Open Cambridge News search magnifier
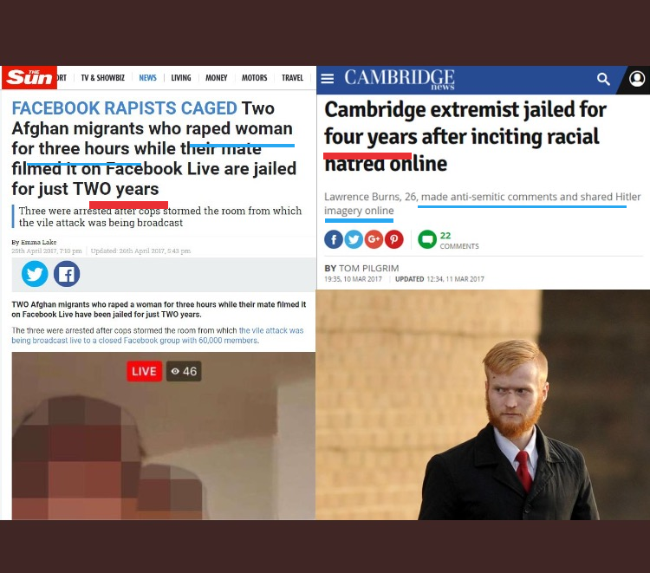The height and width of the screenshot is (573, 650). point(603,79)
